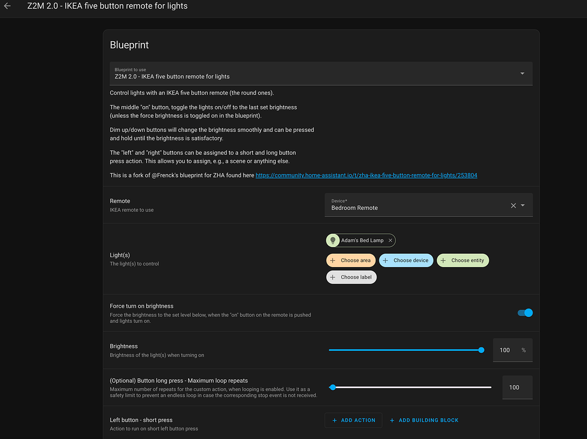Image resolution: width=587 pixels, height=439 pixels.
Task: Remove Adam's Bed Lamp using its X icon
Action: tap(390, 240)
